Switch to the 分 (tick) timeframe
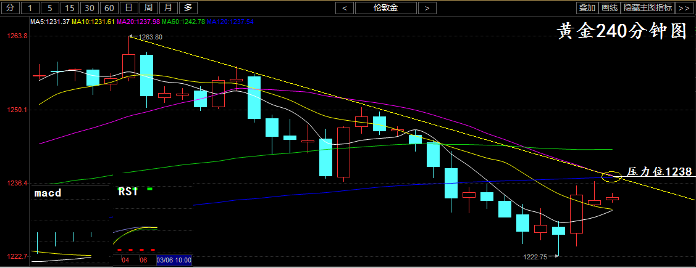The height and width of the screenshot is (268, 696). [10, 8]
